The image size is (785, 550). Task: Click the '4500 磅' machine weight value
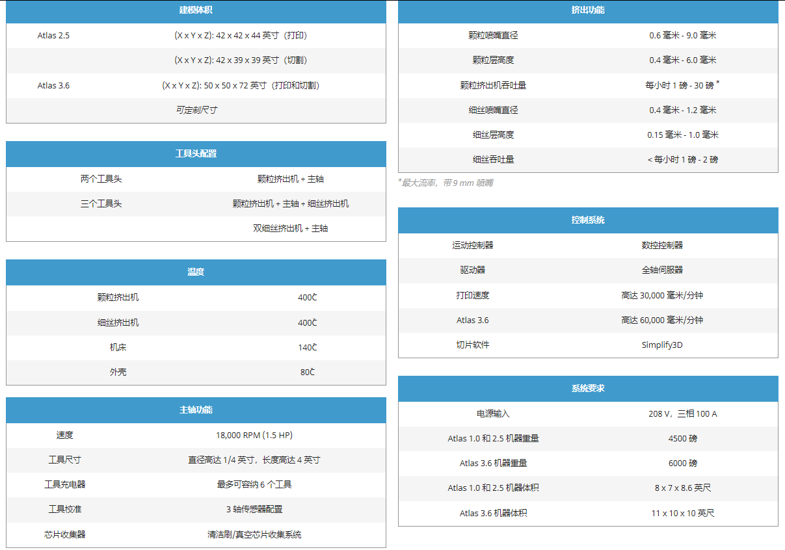[683, 438]
